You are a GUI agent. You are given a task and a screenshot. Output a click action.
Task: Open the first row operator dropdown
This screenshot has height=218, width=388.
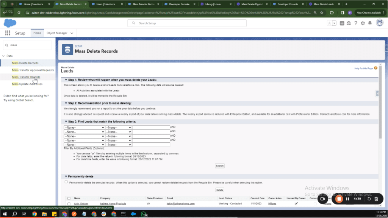[x=118, y=128]
